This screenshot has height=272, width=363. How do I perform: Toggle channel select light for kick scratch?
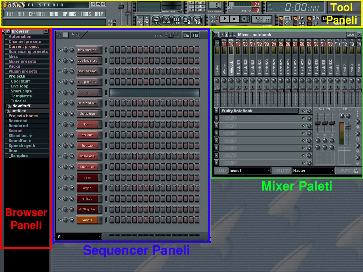[x=106, y=50]
